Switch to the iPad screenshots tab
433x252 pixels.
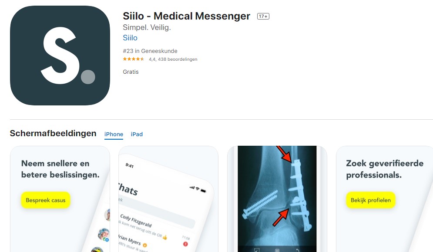(137, 134)
